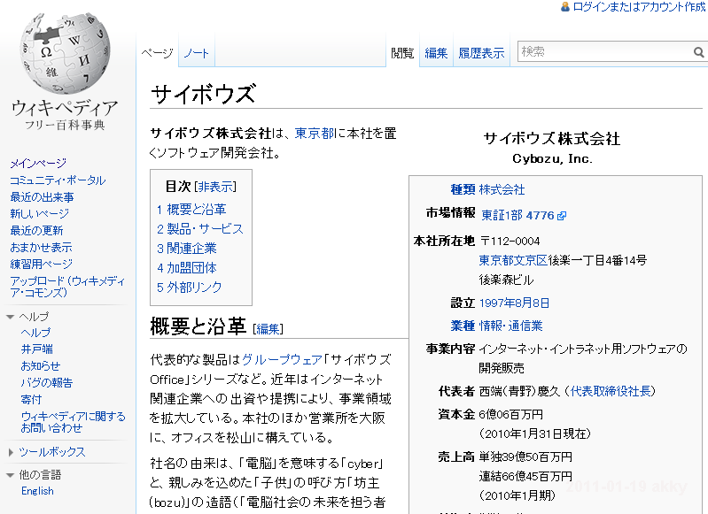Click into the 検索 search field
The height and width of the screenshot is (514, 708).
tap(603, 53)
